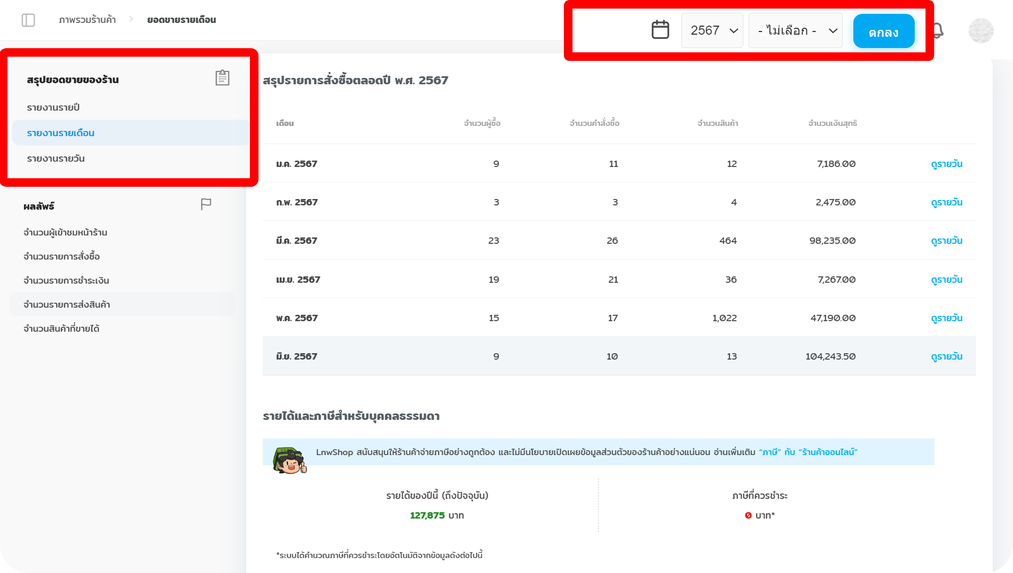
Task: View ดูรายวัน for ม.ค. 2567
Action: tap(946, 164)
